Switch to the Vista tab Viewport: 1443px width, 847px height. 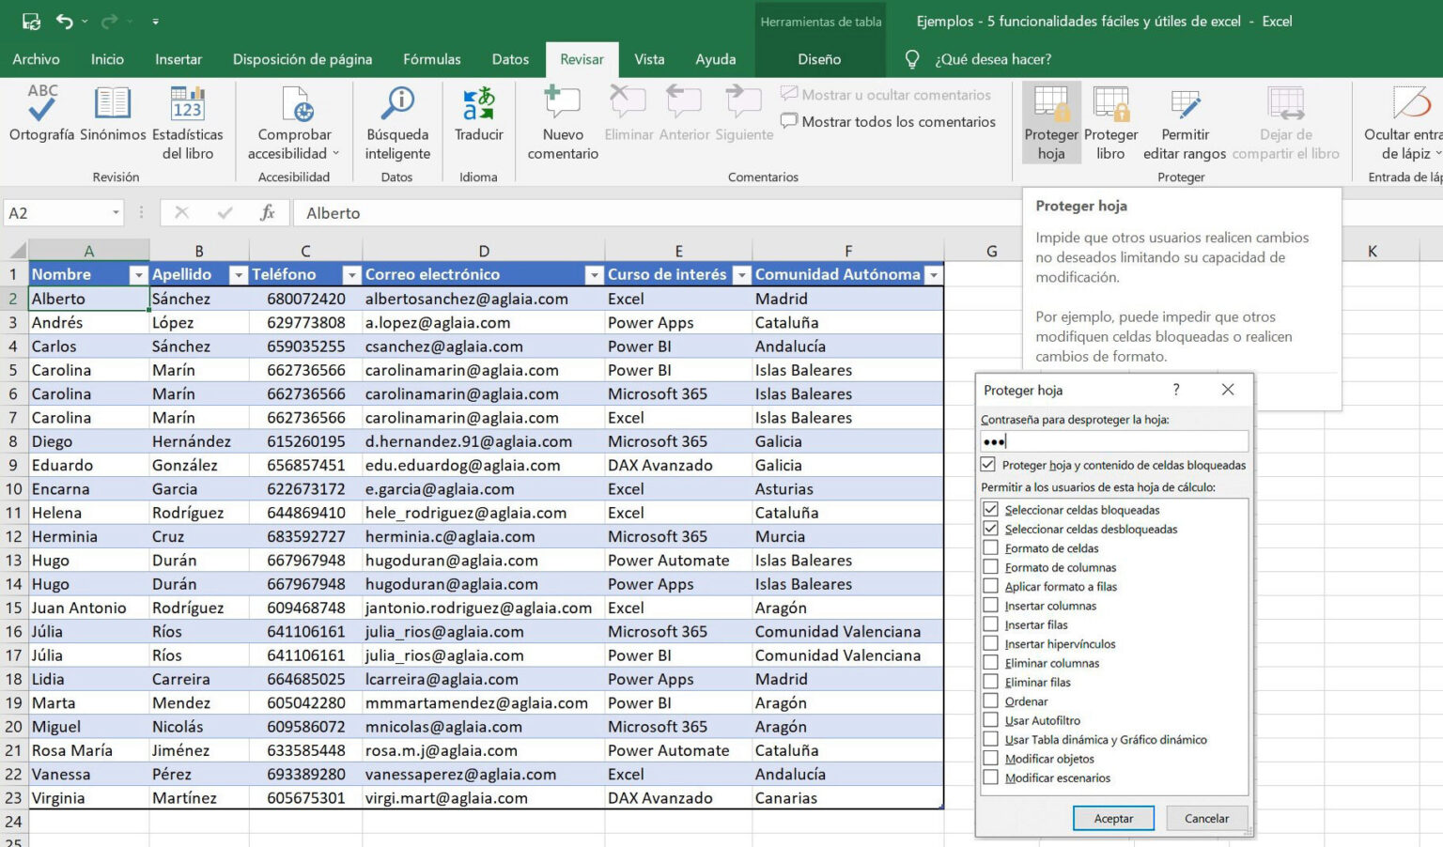click(649, 59)
